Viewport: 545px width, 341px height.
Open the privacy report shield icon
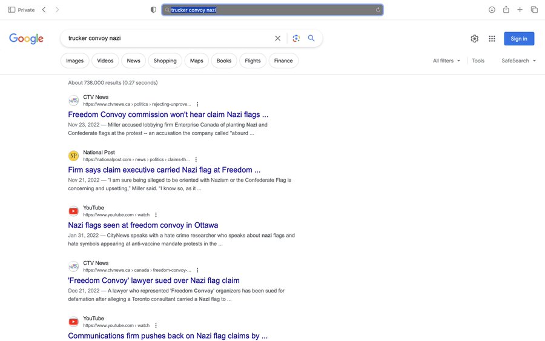[x=153, y=10]
